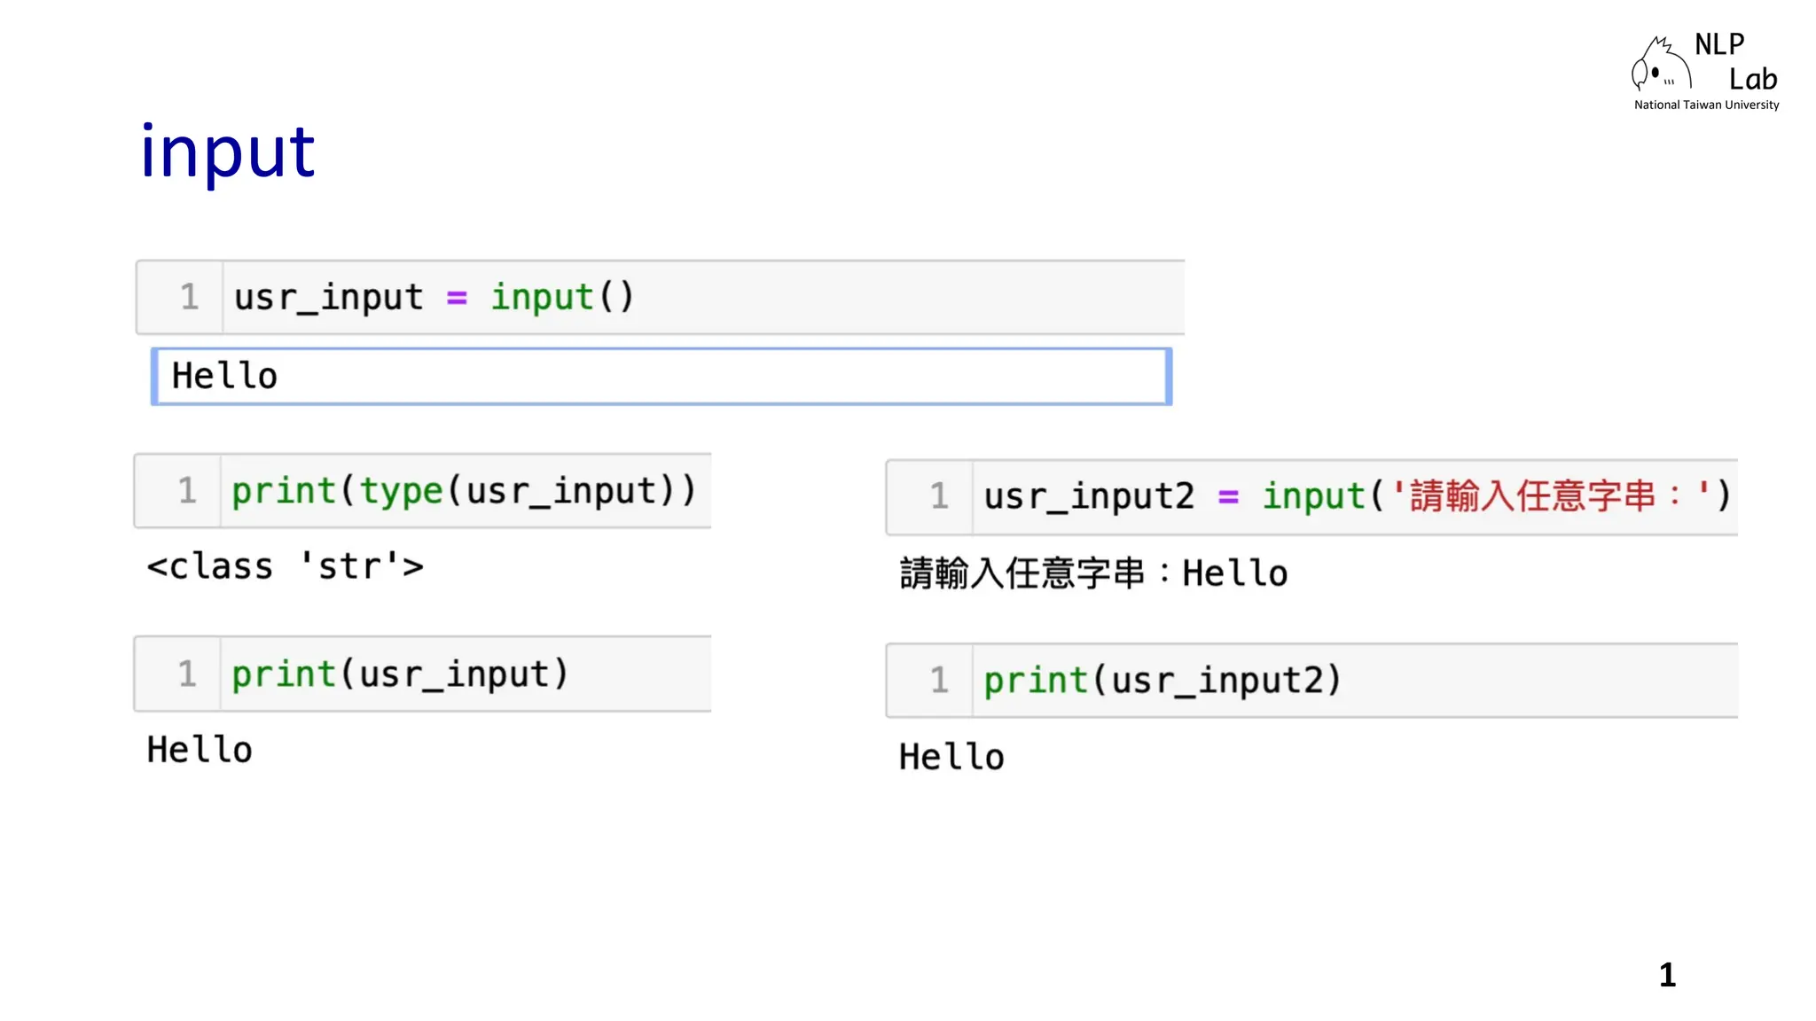Click the green 'type' keyword
This screenshot has height=1021, width=1816.
pyautogui.click(x=400, y=492)
